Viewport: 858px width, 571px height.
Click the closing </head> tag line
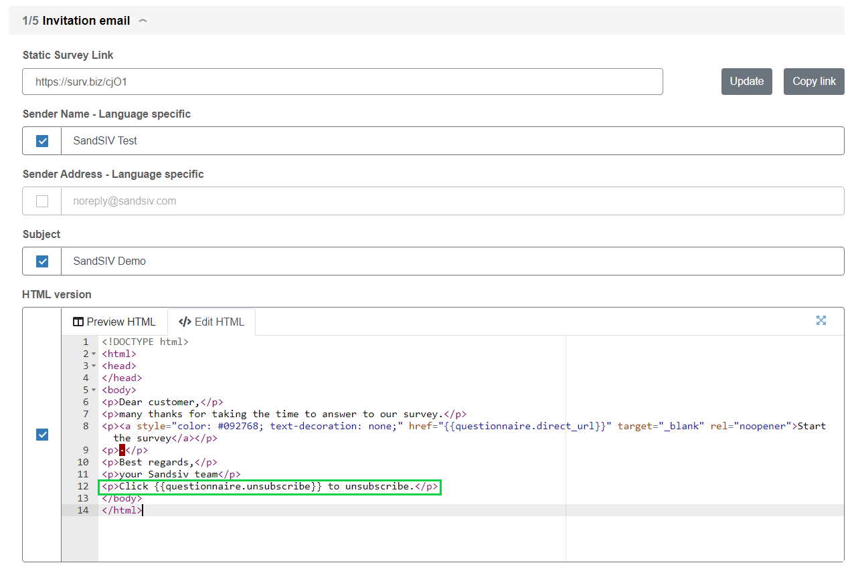click(122, 378)
